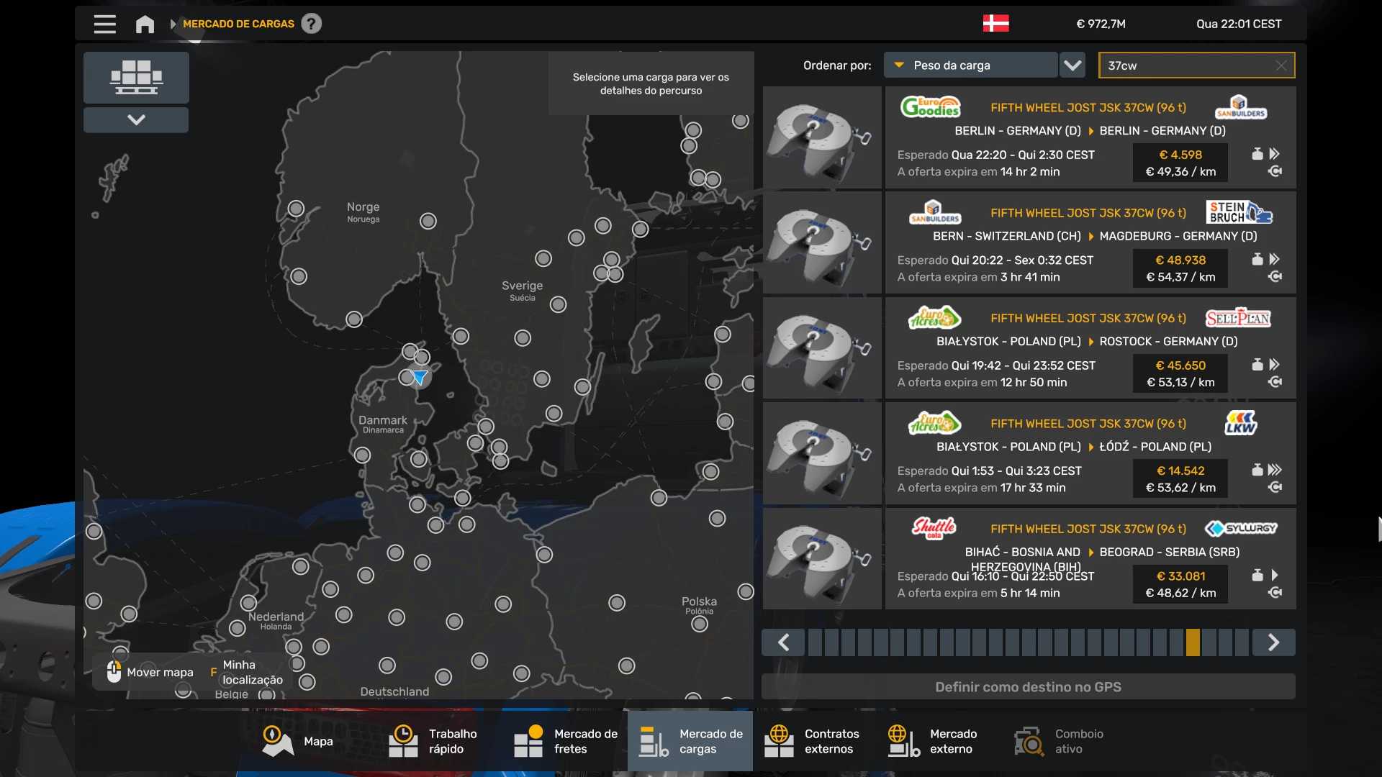Expand the panel below the pallet icon
Screen dimensions: 1382x777
(x=136, y=119)
